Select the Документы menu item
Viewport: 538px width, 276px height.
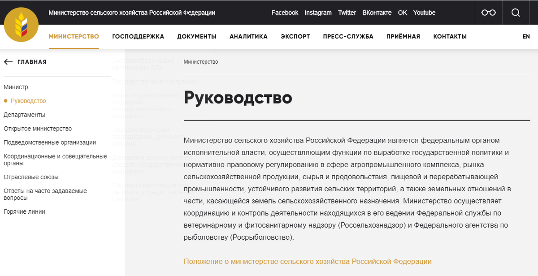(x=197, y=37)
